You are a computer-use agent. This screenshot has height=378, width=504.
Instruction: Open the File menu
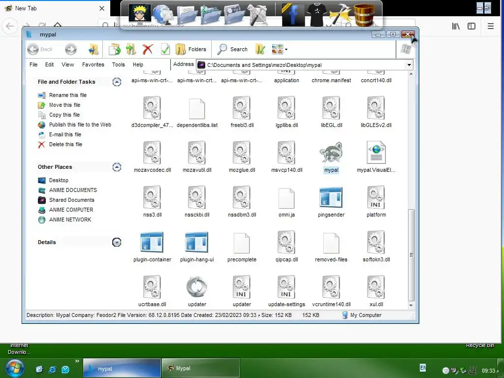pyautogui.click(x=33, y=64)
